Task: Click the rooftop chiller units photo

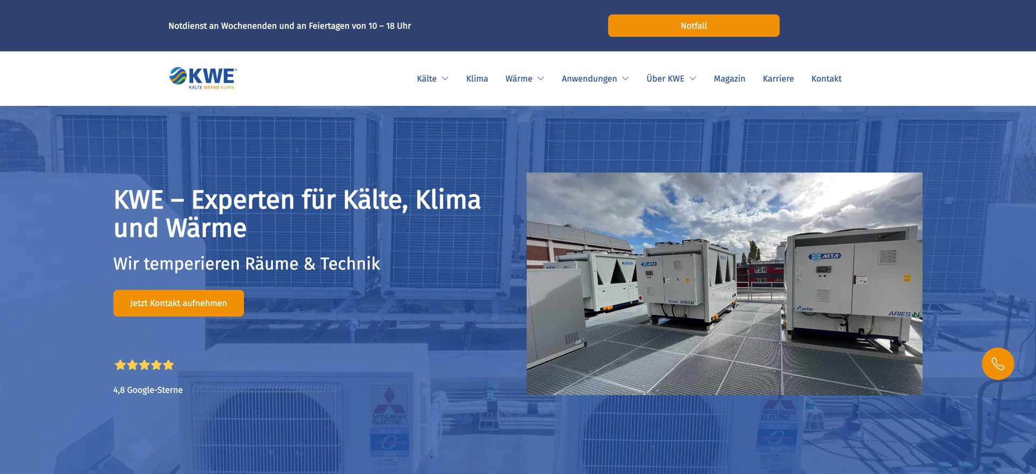Action: click(724, 283)
